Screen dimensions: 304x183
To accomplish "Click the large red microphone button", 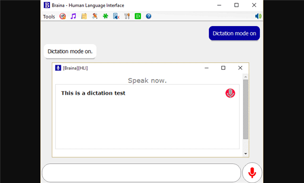I will click(252, 173).
